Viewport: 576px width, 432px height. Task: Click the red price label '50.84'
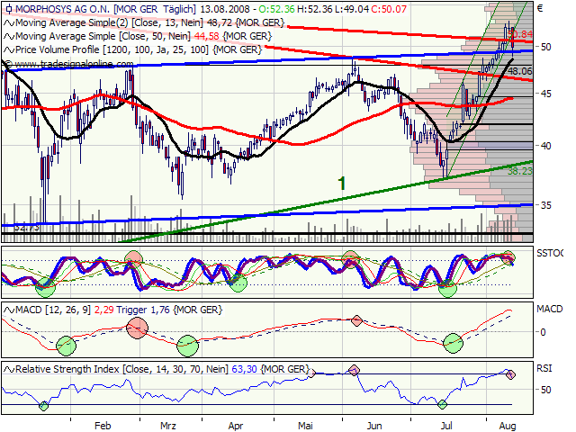click(x=521, y=34)
